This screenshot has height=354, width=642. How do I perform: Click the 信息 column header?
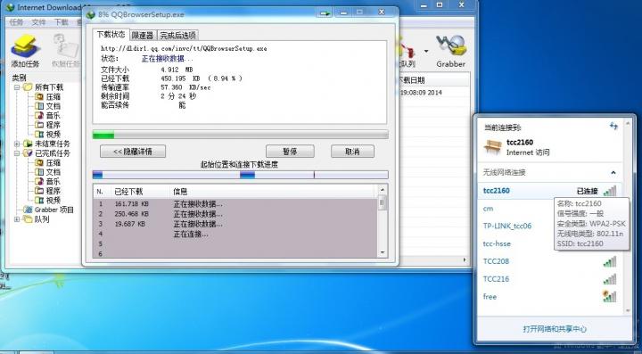[180, 192]
